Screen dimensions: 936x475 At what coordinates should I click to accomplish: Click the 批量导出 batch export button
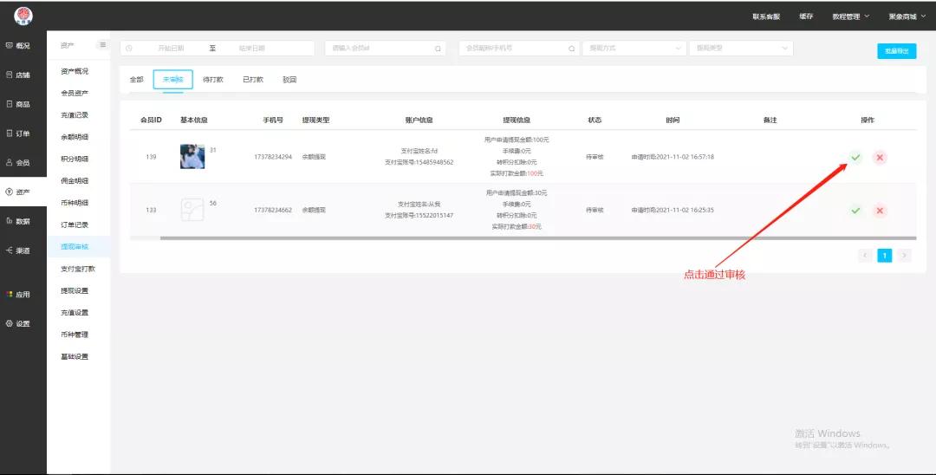(897, 51)
